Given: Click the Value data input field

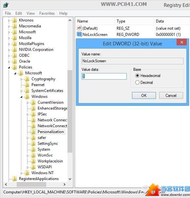Looking at the screenshot, I should click(104, 76).
